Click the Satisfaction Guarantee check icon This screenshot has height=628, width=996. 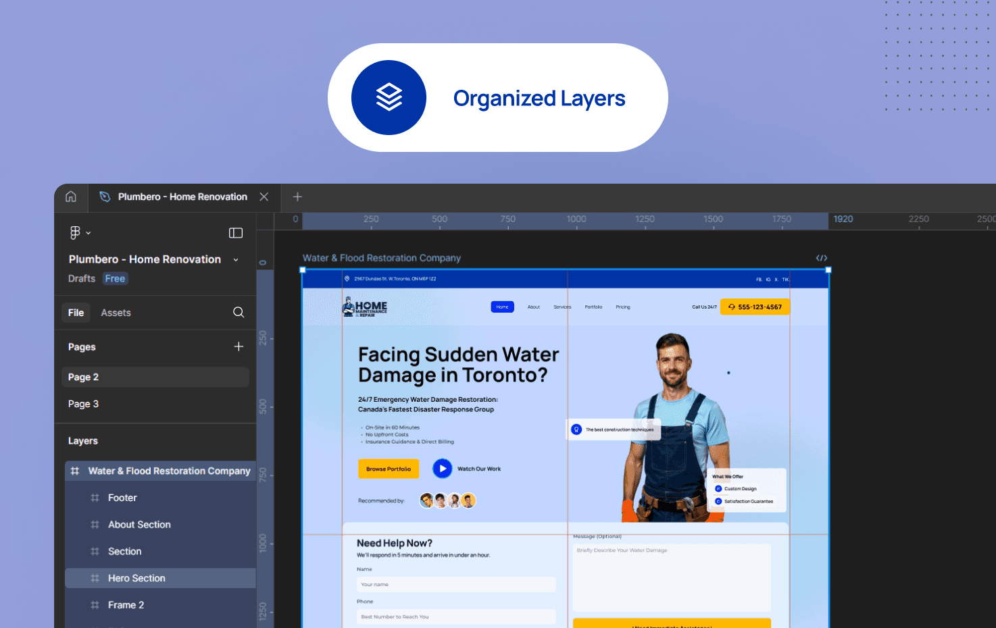[x=718, y=501]
